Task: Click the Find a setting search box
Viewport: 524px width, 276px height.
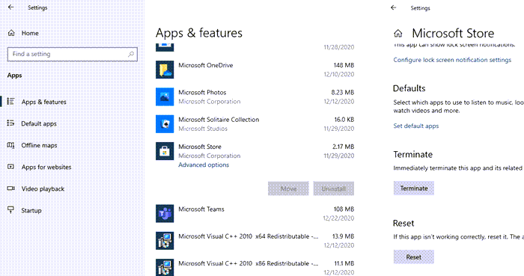Action: (73, 54)
